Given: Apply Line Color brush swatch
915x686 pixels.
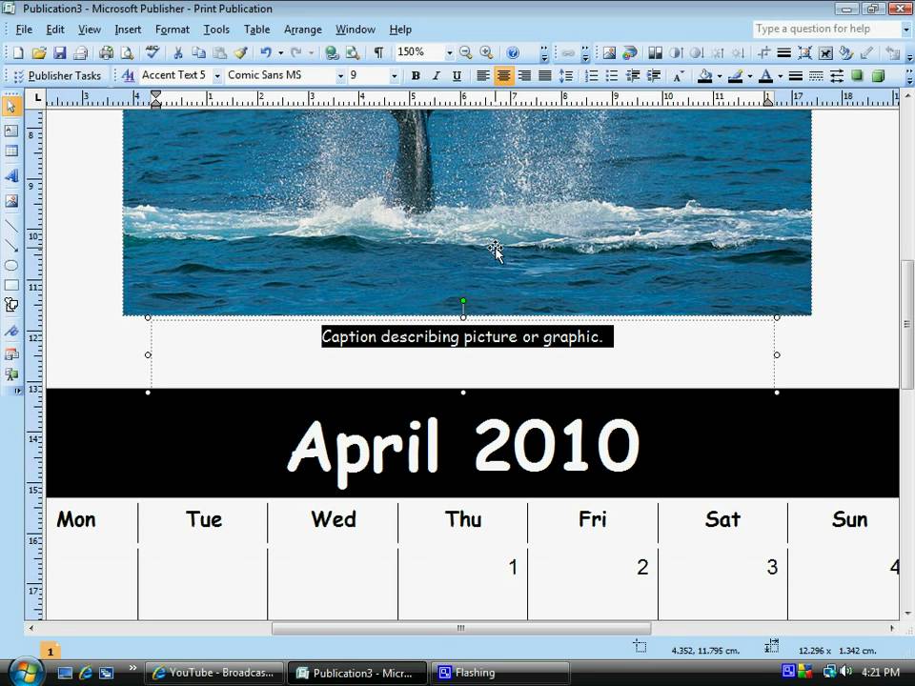Looking at the screenshot, I should [x=736, y=76].
